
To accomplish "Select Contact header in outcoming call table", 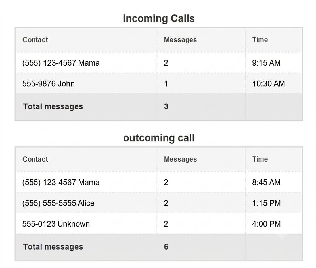I will point(35,159).
